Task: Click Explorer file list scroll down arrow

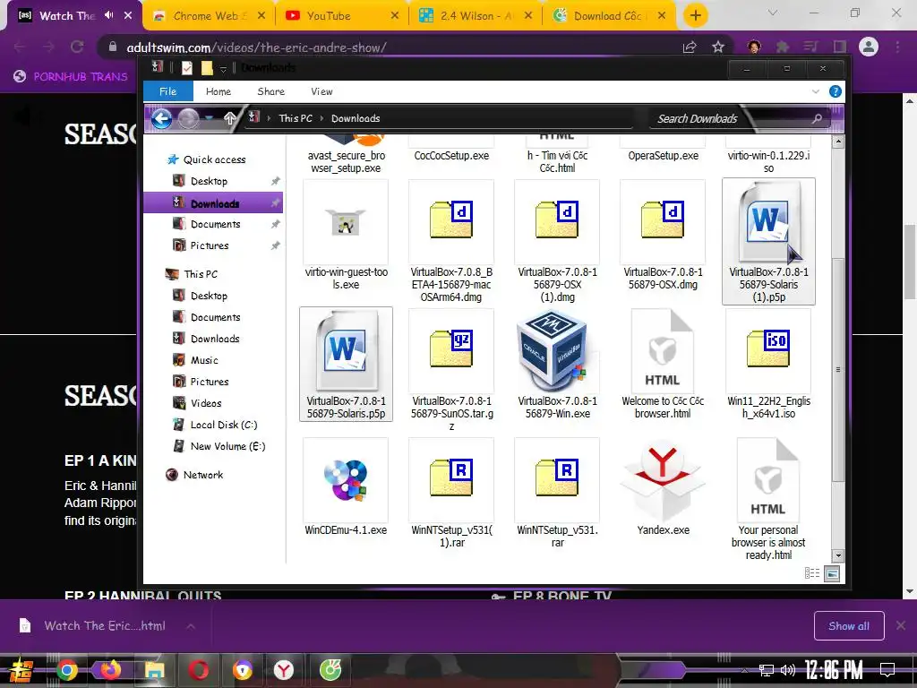Action: click(838, 555)
